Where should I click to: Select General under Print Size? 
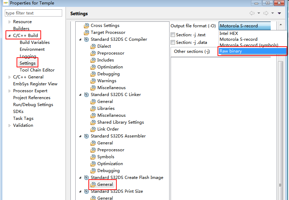click(105, 198)
